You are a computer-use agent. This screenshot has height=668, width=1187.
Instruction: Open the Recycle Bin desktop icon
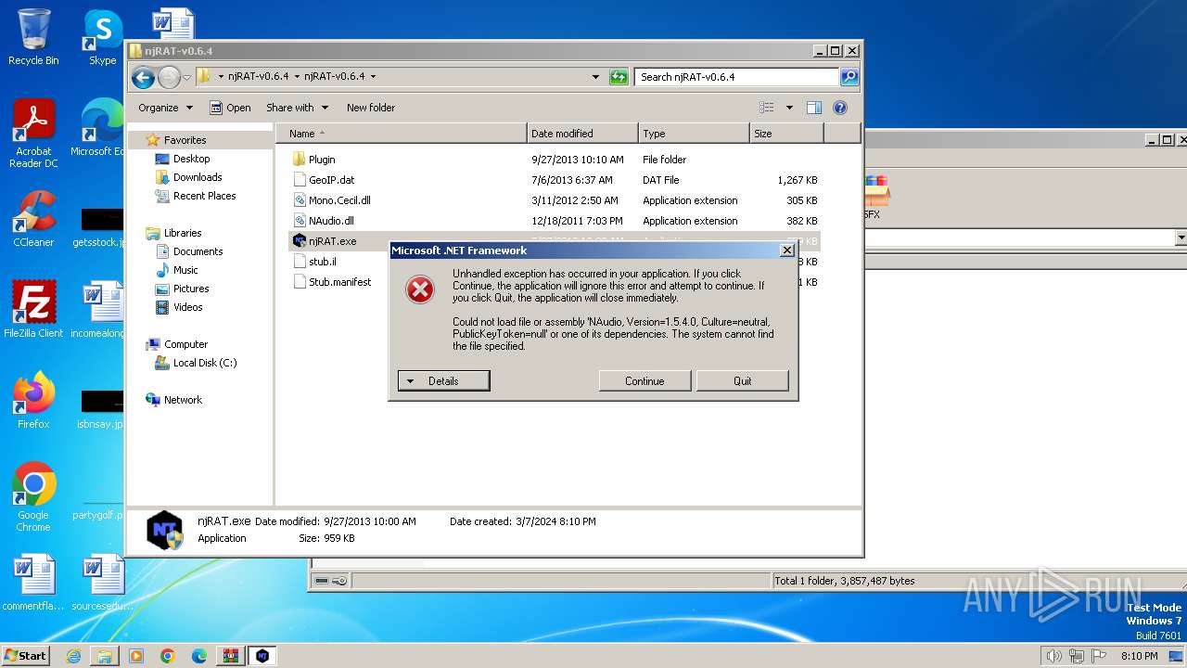coord(33,37)
